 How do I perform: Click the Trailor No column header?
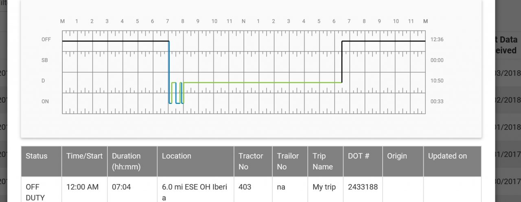tap(288, 161)
